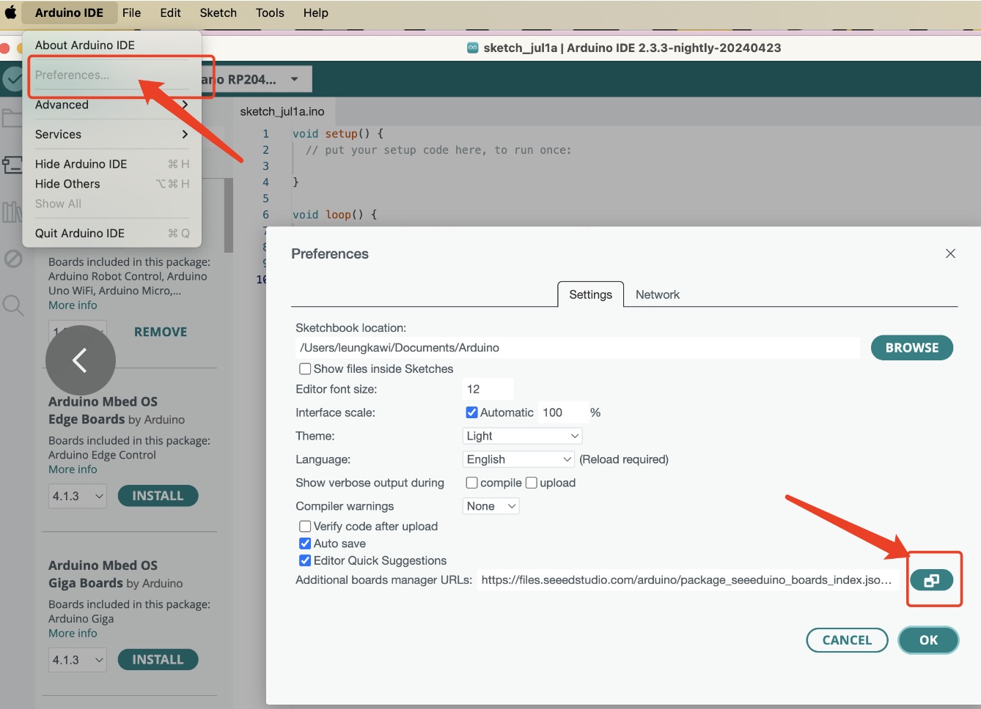Screen dimensions: 981x709
Task: Enable Verify code after upload
Action: click(x=305, y=526)
